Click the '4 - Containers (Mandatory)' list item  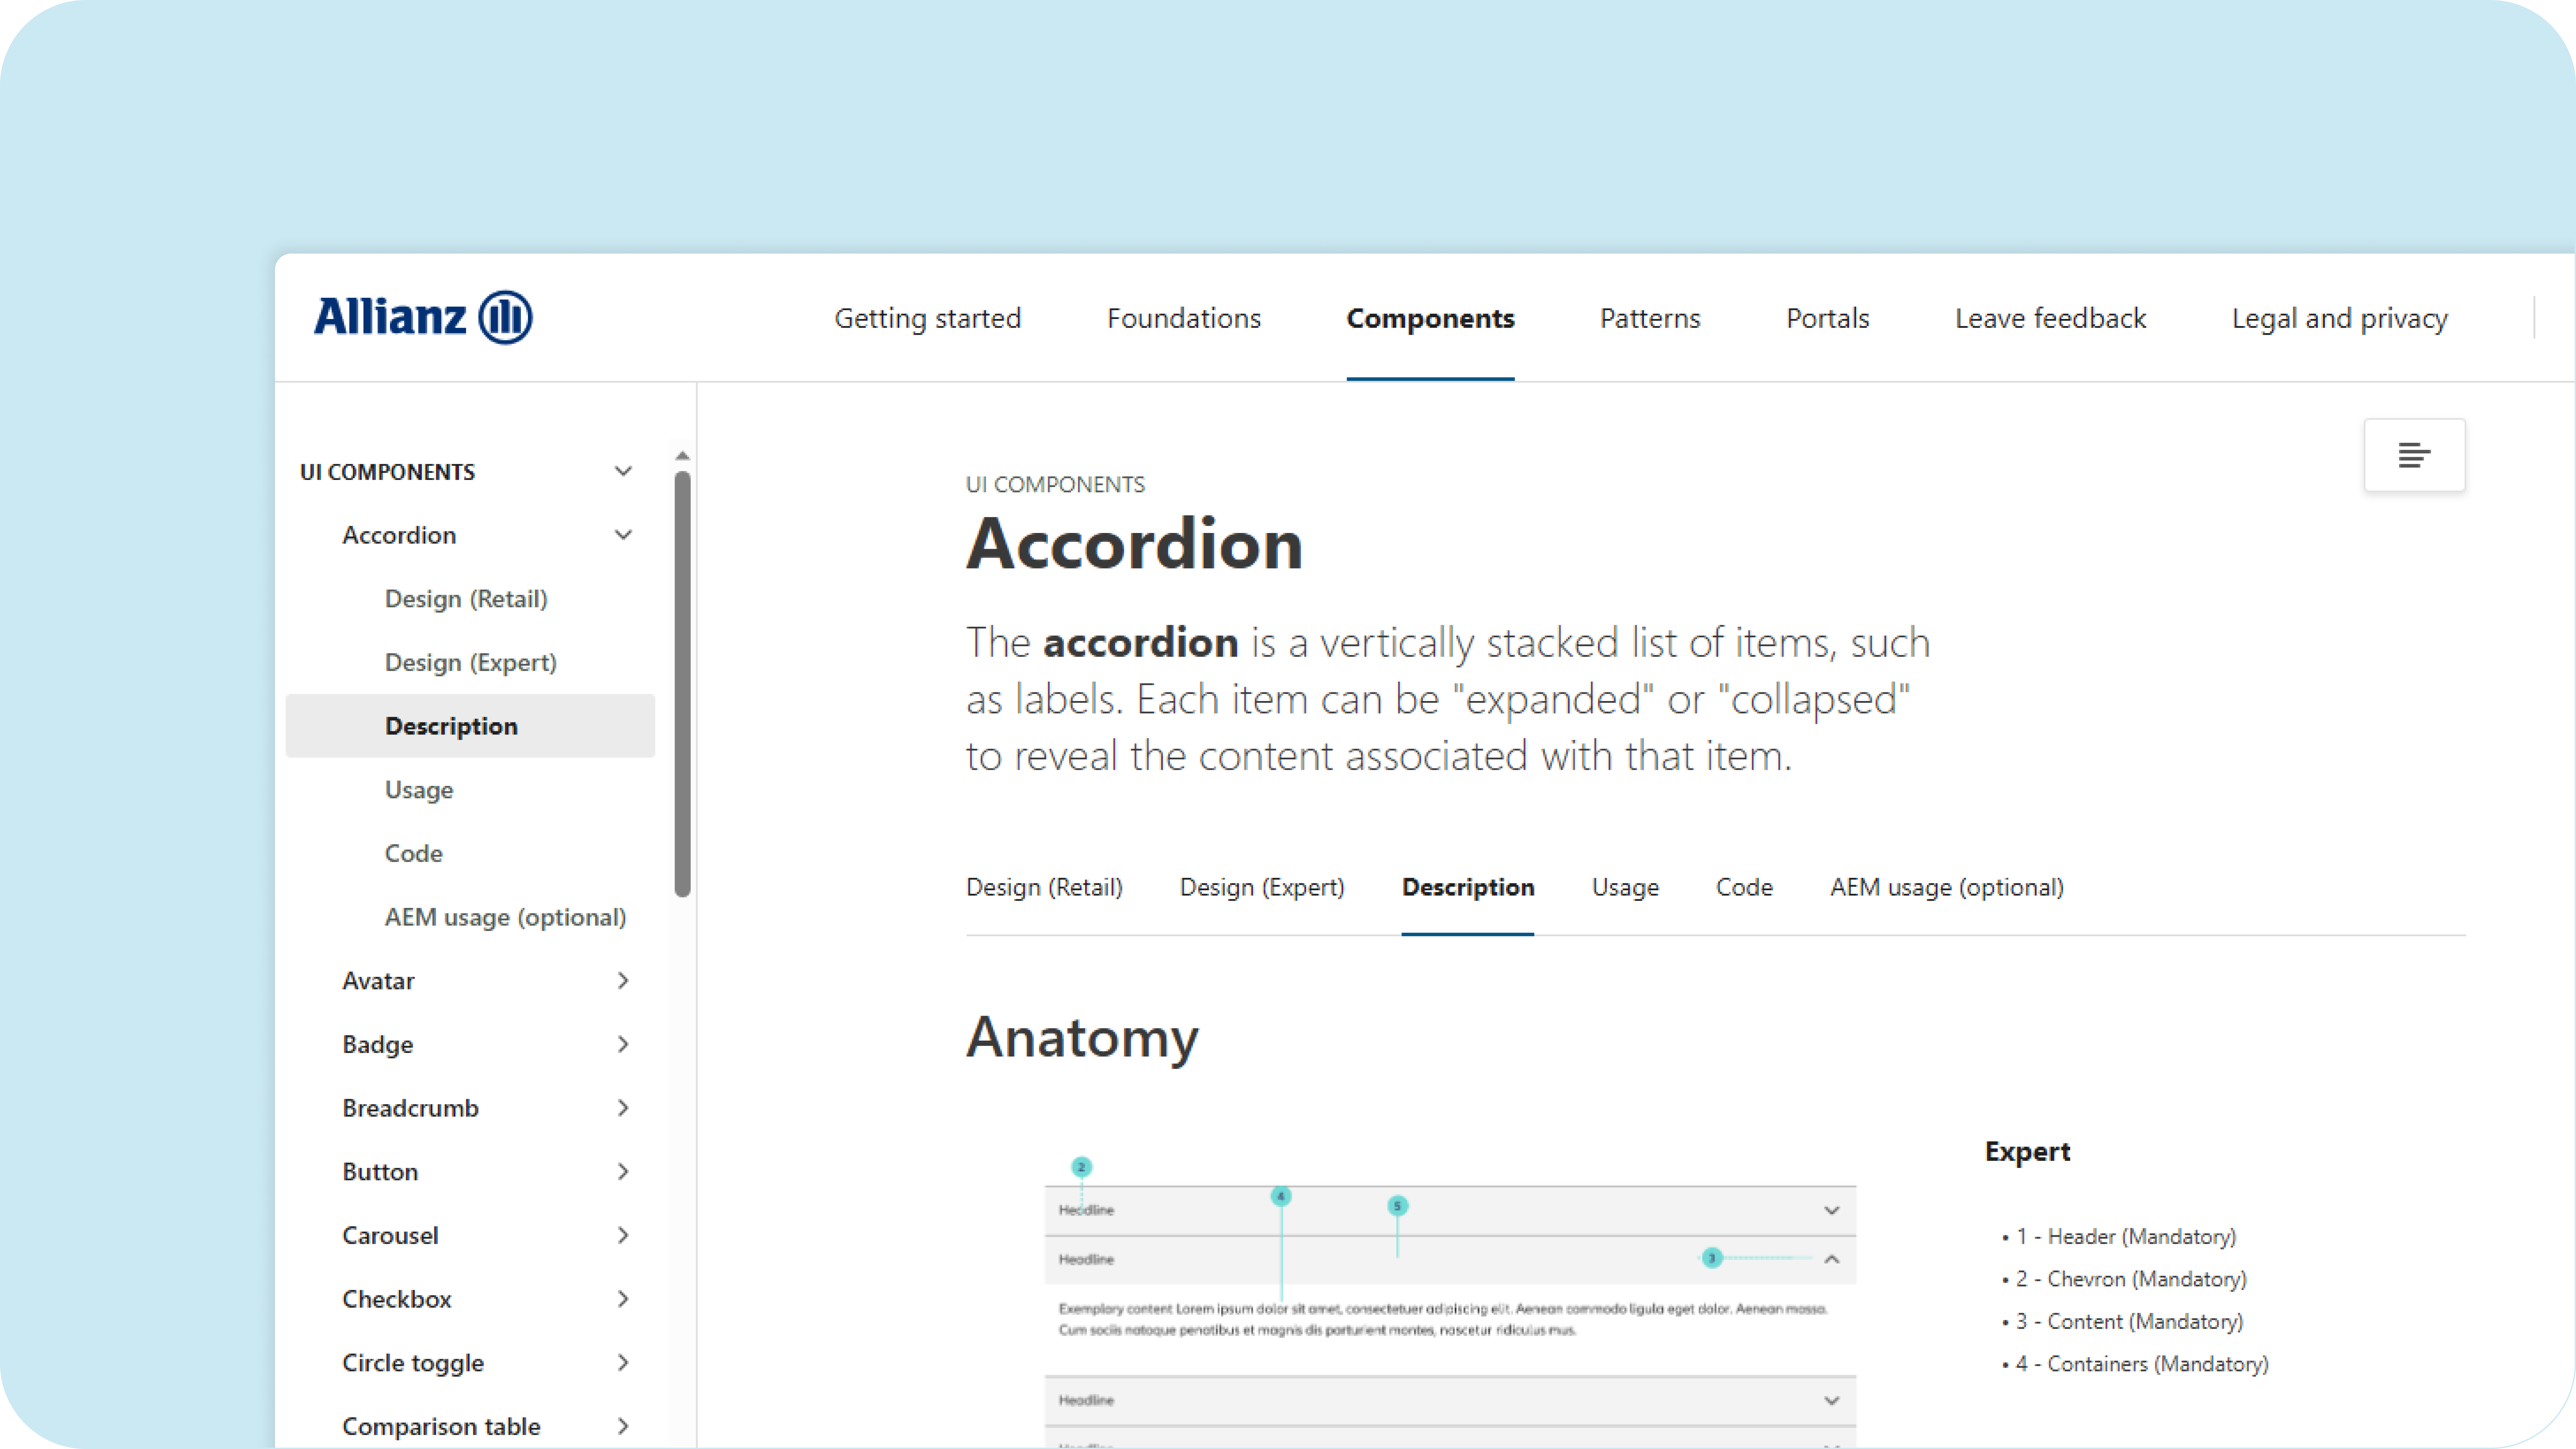click(2142, 1364)
